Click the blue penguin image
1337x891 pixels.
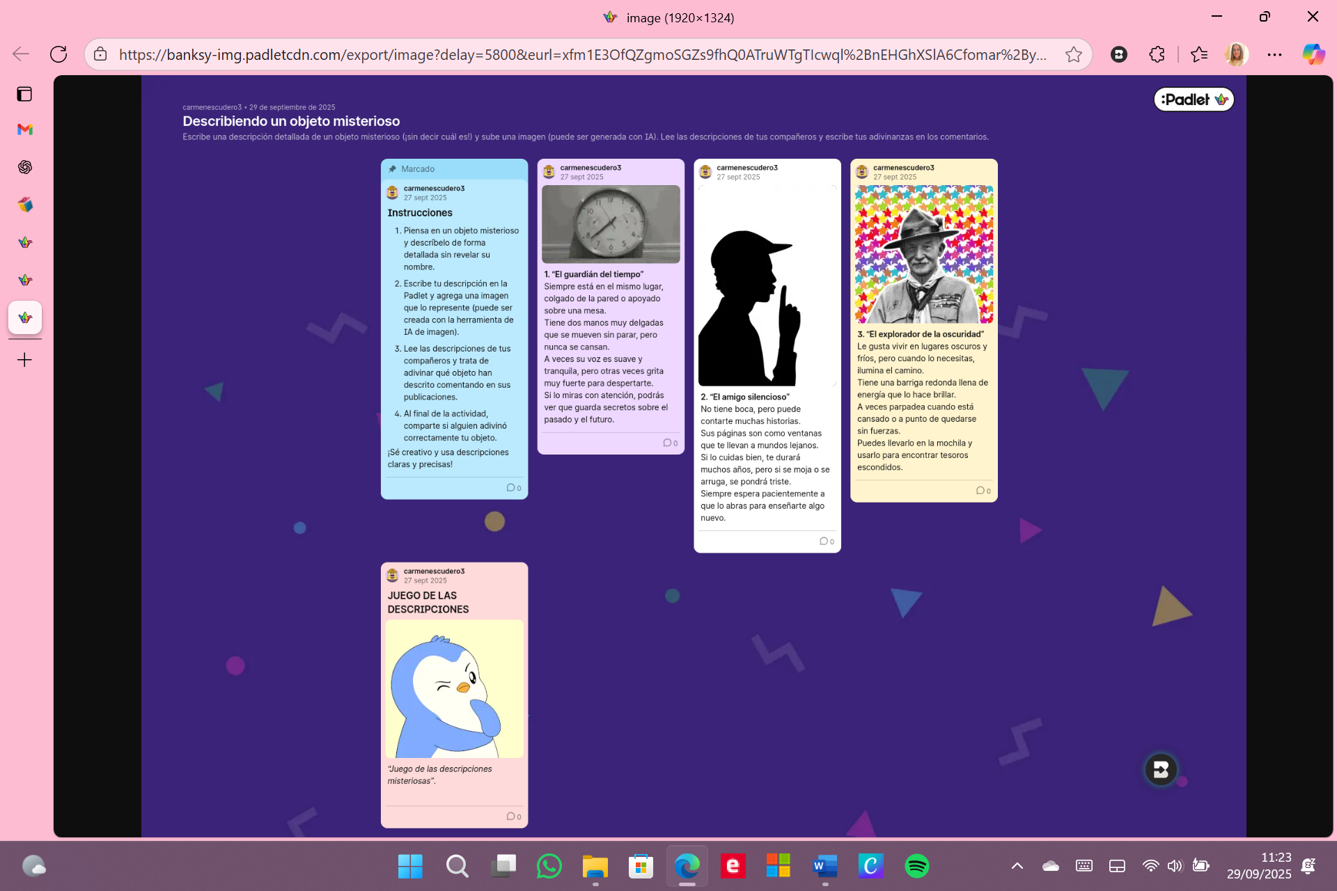(454, 688)
